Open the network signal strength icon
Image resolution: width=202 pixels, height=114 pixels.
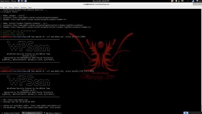coord(193,1)
